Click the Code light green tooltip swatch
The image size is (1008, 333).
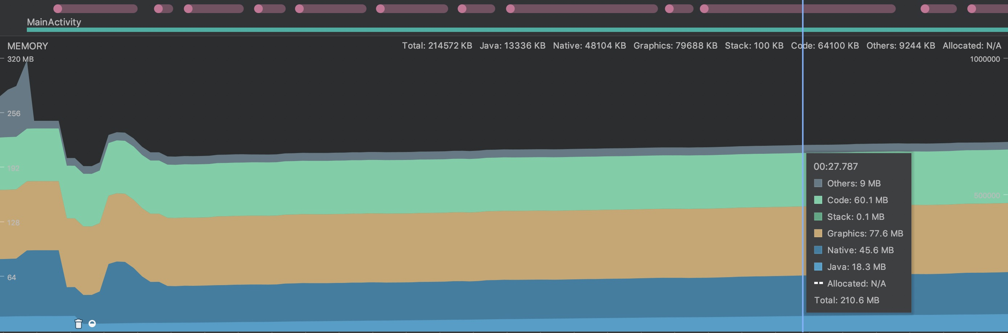pyautogui.click(x=818, y=200)
